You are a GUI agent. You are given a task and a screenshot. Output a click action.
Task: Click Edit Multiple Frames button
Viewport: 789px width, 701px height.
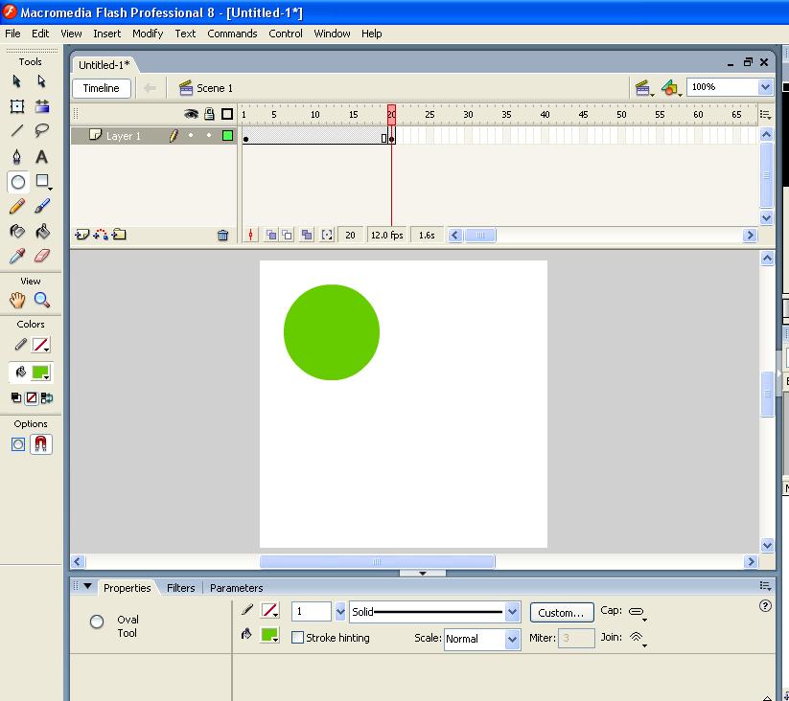point(307,235)
